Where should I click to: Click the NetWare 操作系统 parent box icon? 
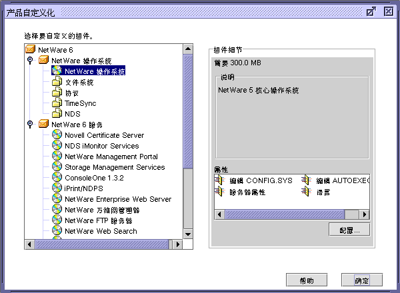[x=43, y=60]
